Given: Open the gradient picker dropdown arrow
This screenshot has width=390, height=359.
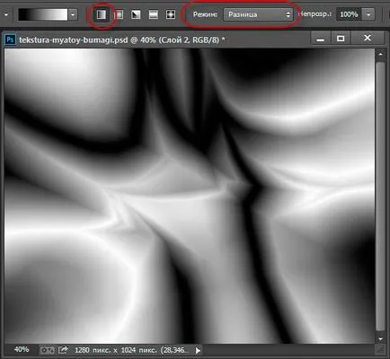Looking at the screenshot, I should (x=73, y=14).
